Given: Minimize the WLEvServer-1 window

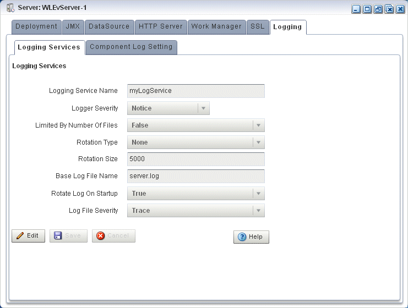Looking at the screenshot, I should tap(356, 9).
